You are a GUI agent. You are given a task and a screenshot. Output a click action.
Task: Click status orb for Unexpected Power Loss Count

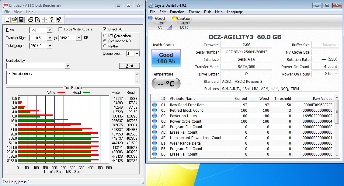tap(155, 138)
